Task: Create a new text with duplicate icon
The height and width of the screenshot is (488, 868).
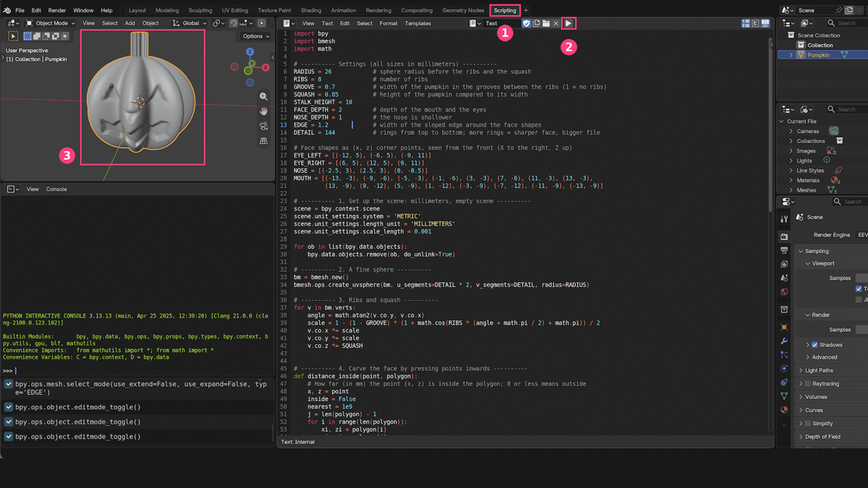Action: click(x=536, y=23)
